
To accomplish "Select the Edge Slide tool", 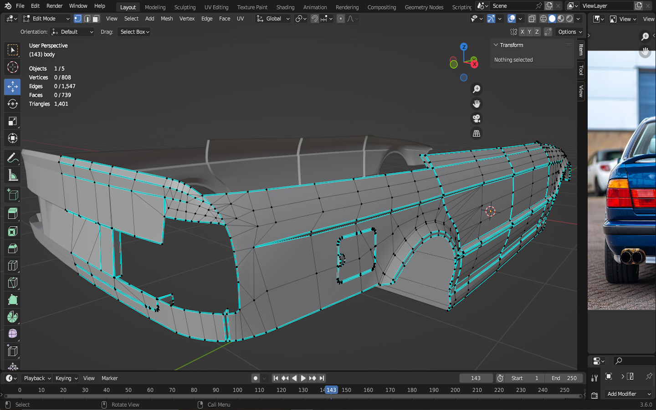I will (12, 351).
